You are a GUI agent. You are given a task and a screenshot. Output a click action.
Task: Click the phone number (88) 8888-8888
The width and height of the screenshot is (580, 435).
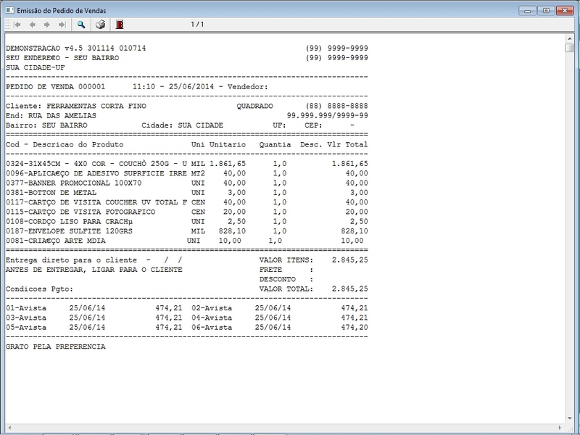pyautogui.click(x=336, y=106)
